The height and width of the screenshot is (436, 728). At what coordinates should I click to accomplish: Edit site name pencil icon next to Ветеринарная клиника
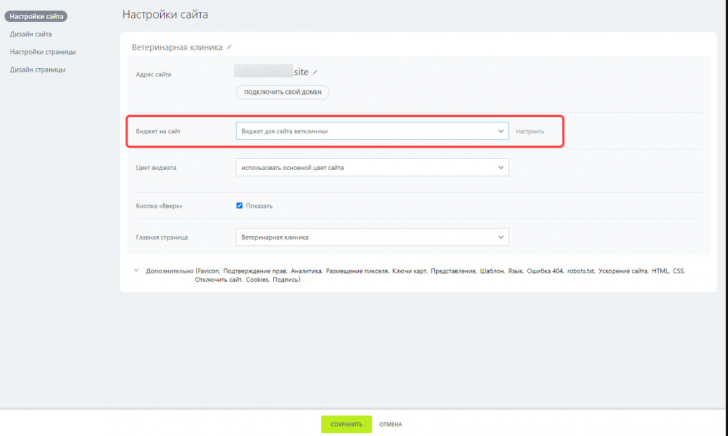(229, 48)
